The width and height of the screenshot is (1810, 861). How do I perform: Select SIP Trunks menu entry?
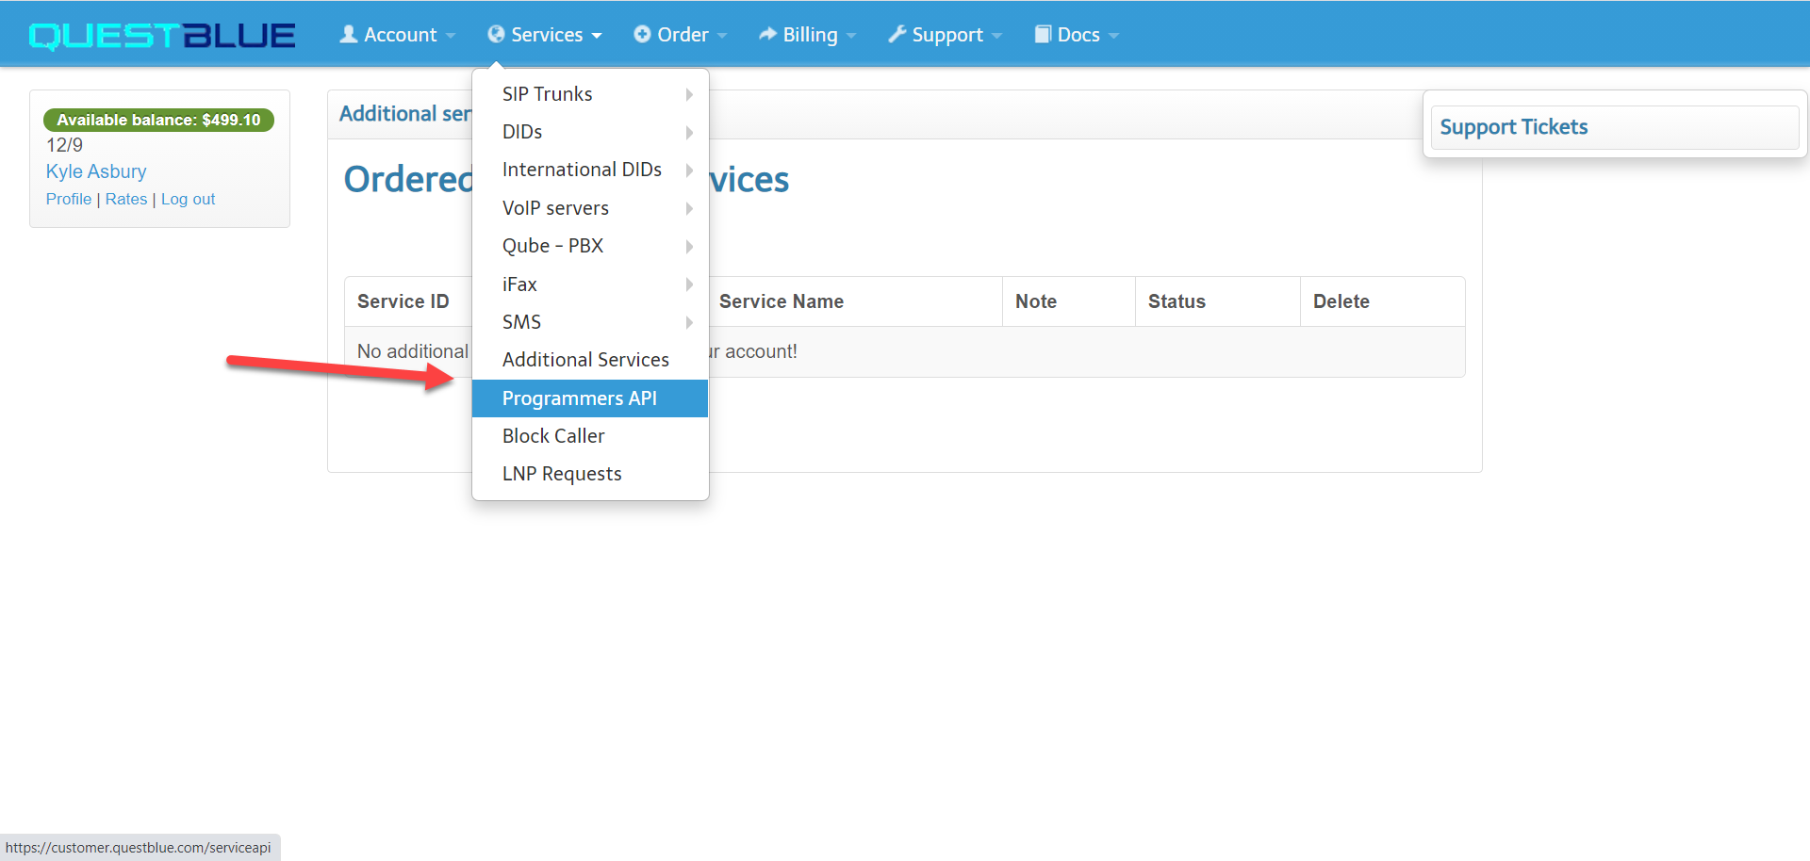(590, 94)
